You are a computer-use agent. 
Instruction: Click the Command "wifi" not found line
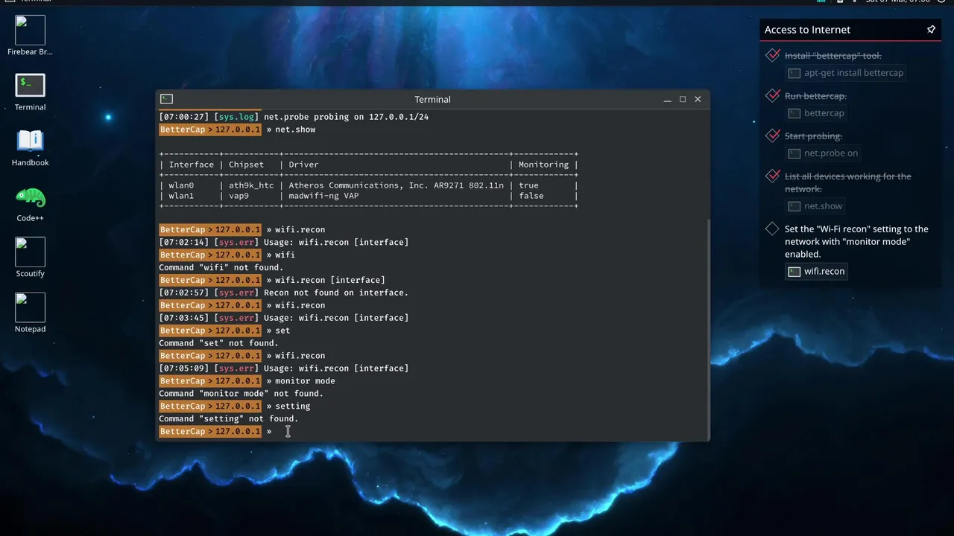click(x=221, y=267)
